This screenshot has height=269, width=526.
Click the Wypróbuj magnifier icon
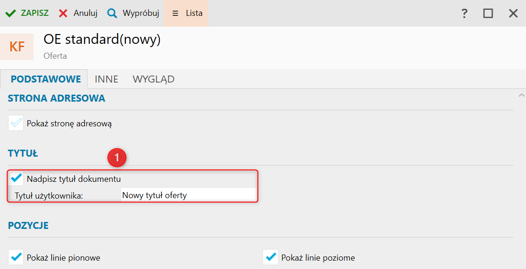112,13
